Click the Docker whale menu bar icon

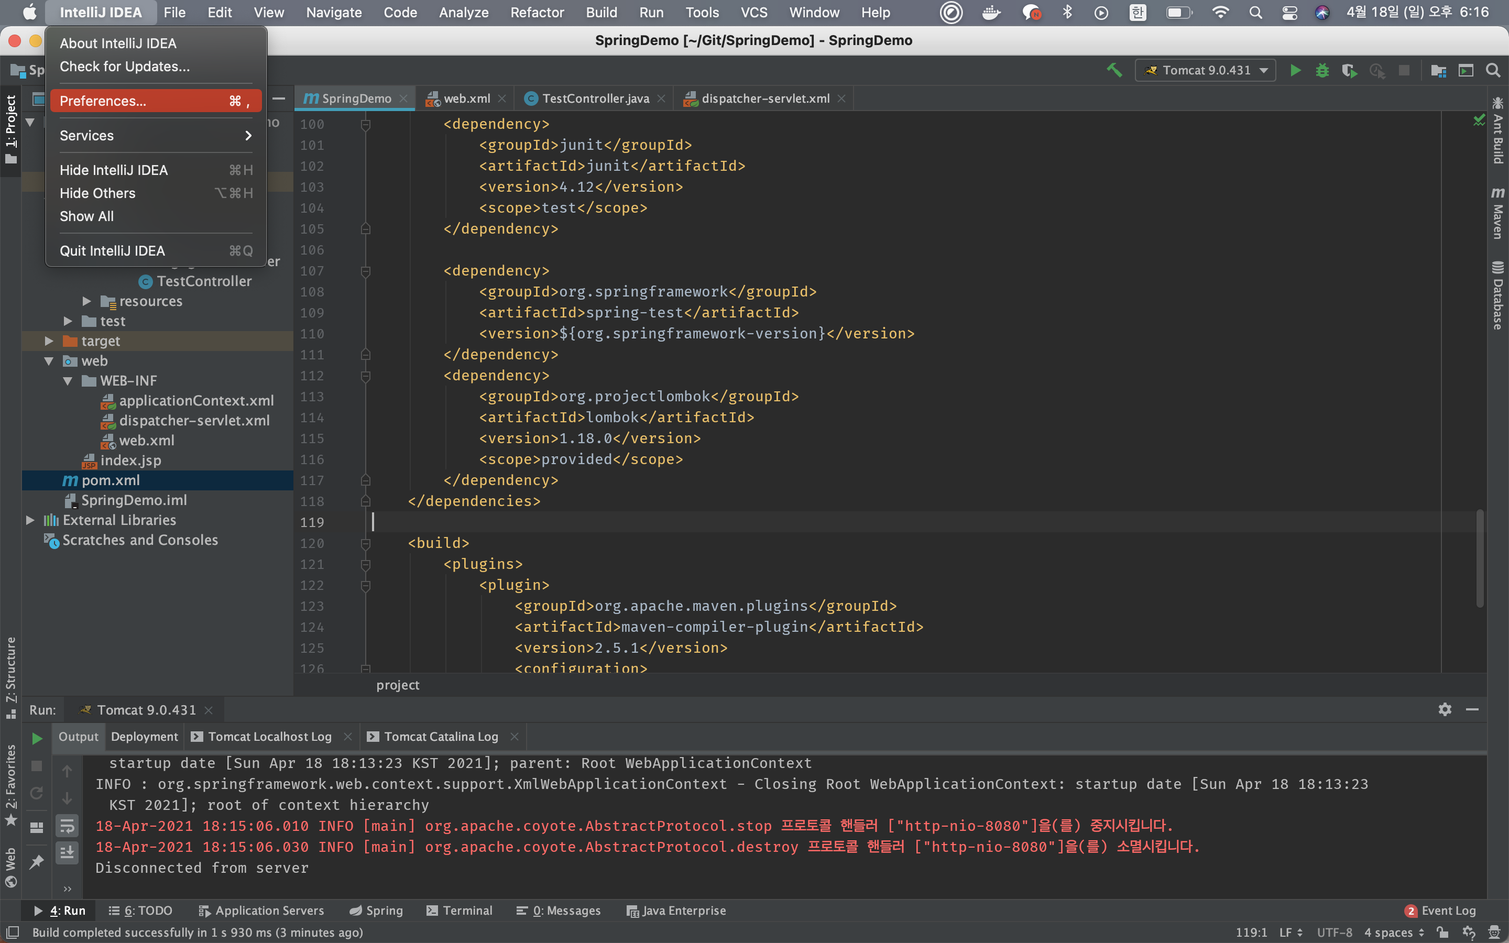click(x=991, y=13)
